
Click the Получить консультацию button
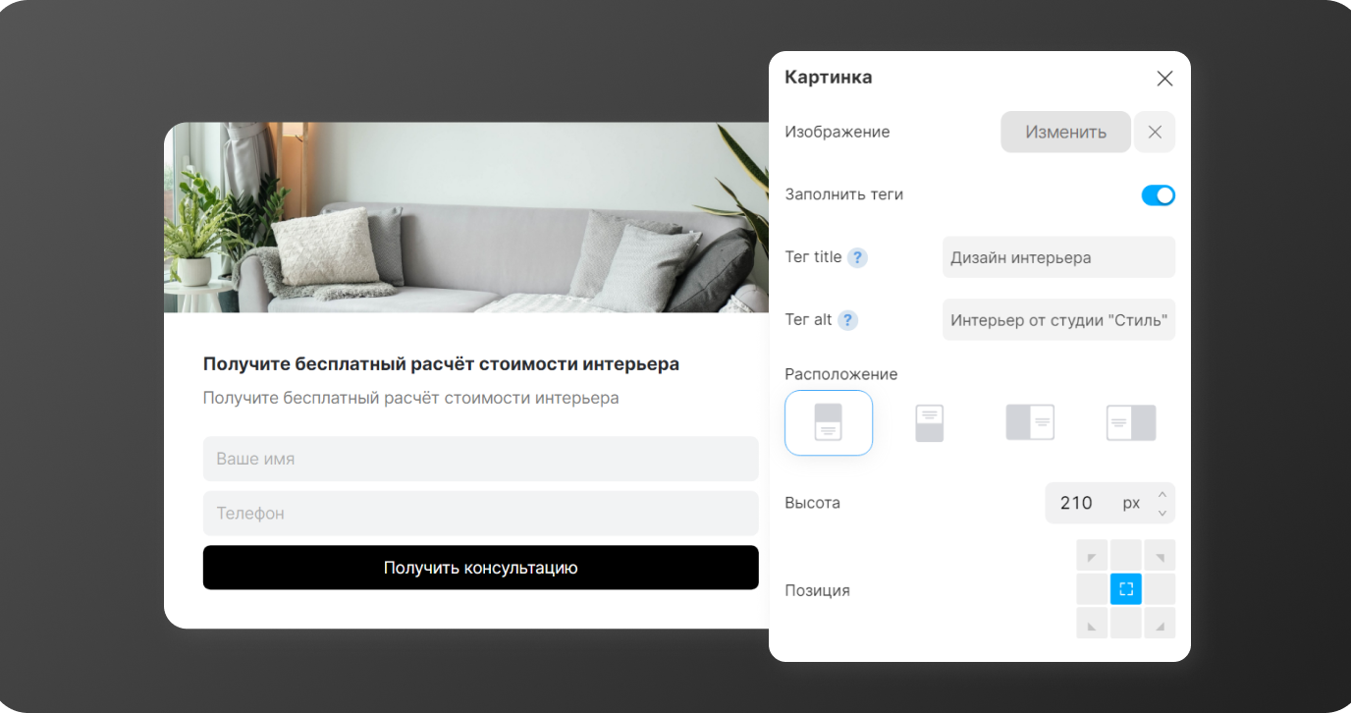[x=481, y=568]
